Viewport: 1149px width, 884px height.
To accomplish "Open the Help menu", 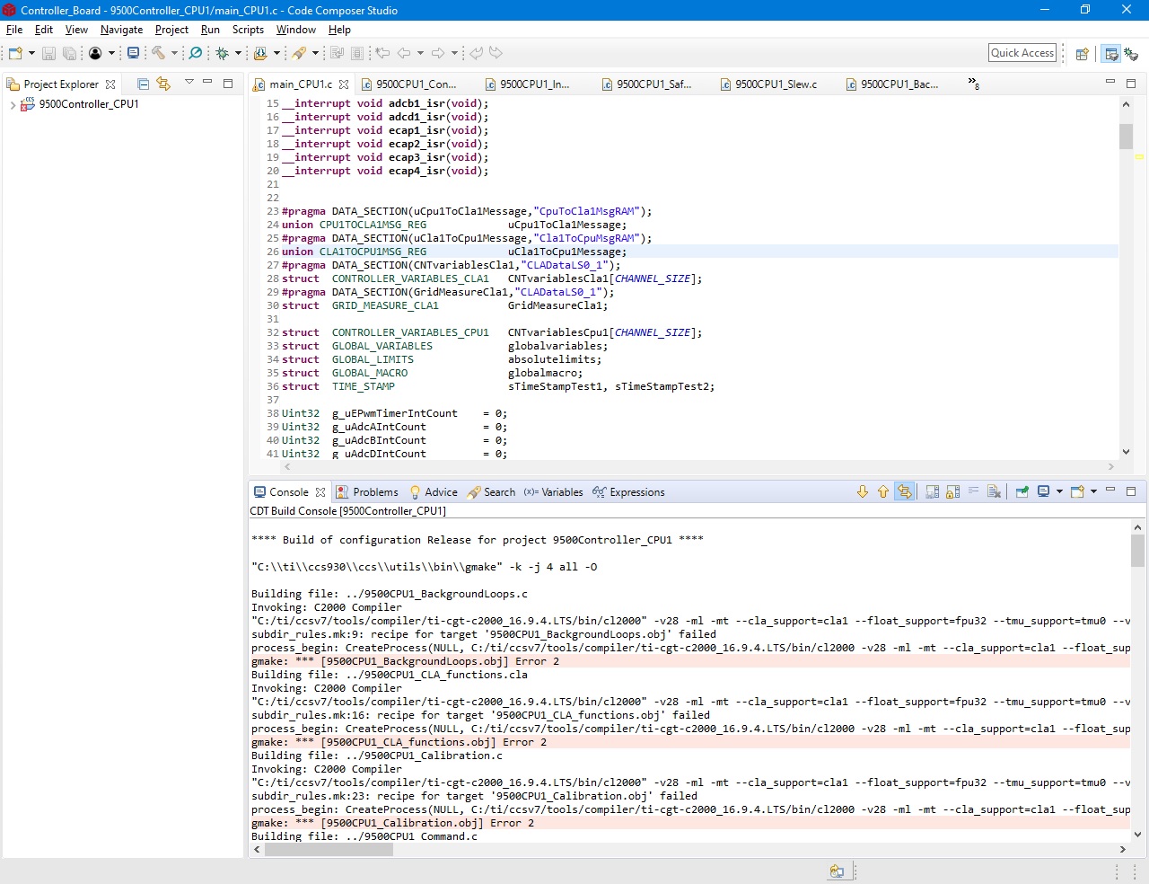I will tap(339, 30).
